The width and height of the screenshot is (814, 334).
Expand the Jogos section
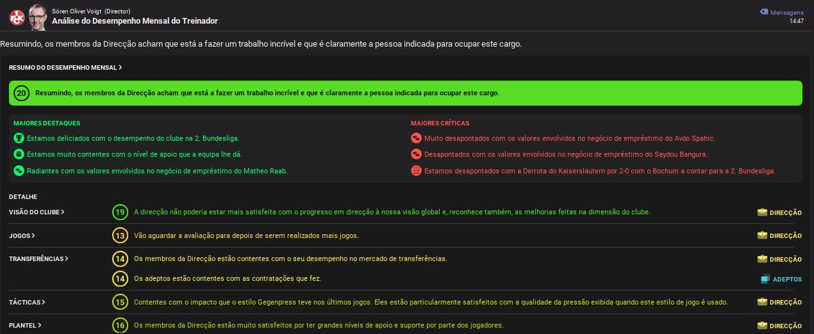coord(22,235)
